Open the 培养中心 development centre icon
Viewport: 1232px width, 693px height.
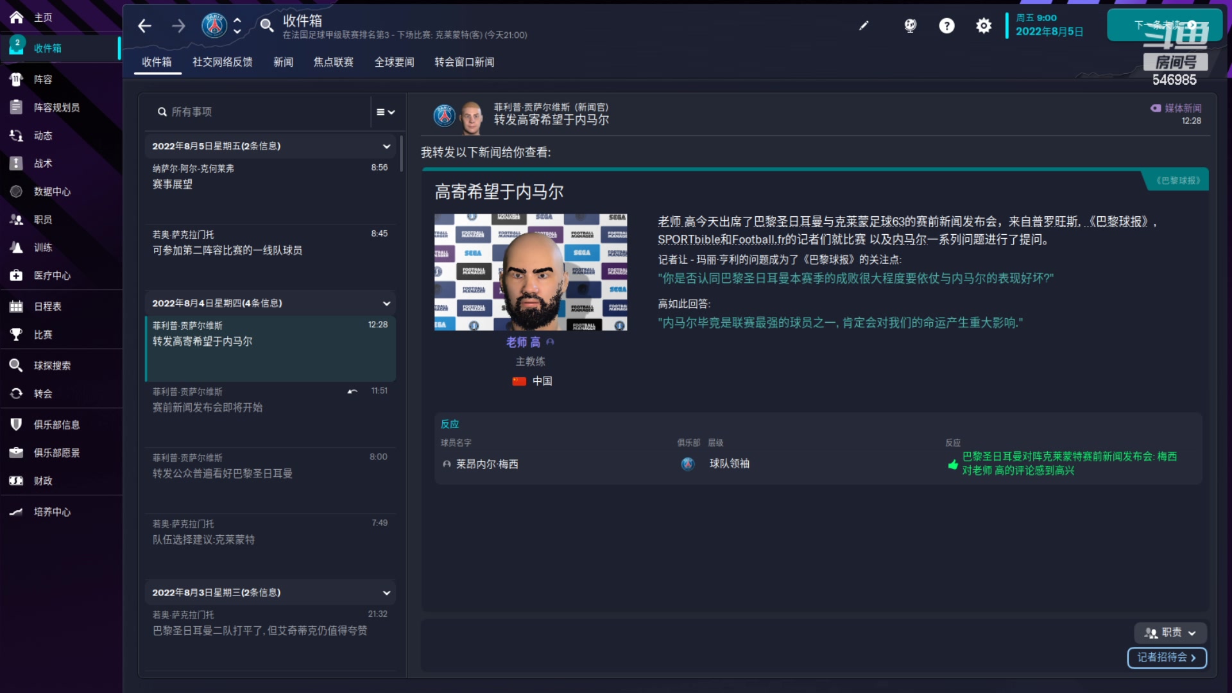(16, 512)
